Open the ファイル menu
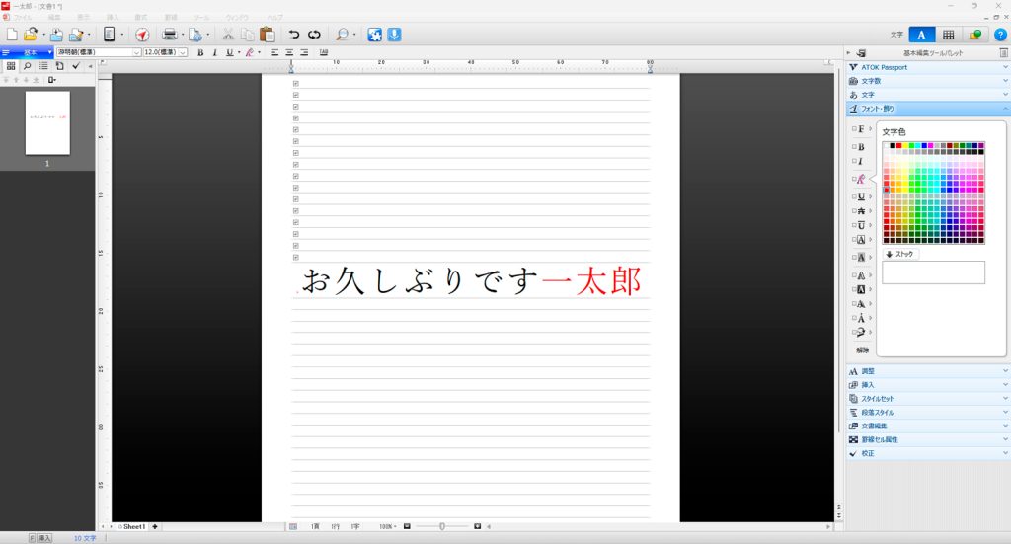This screenshot has width=1011, height=544. coord(23,18)
